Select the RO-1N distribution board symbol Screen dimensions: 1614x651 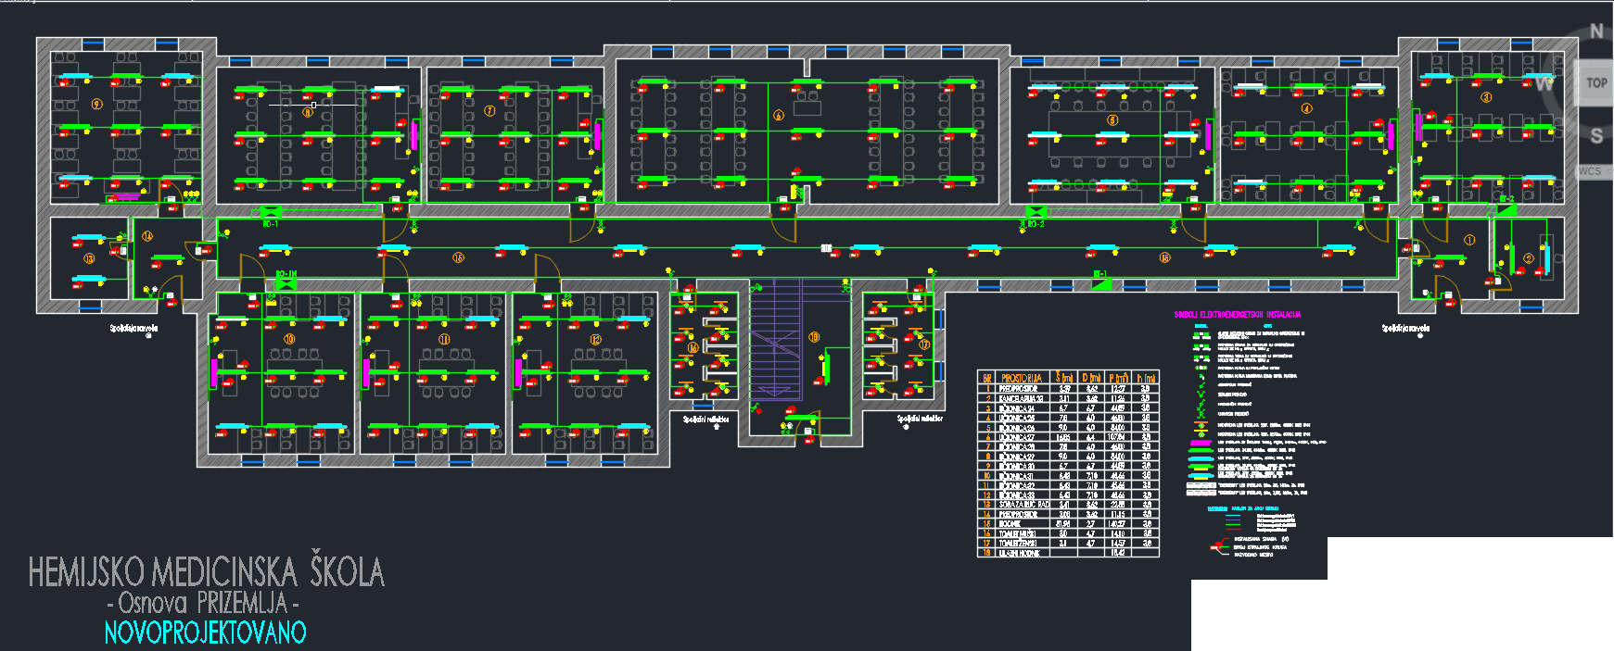tap(286, 284)
